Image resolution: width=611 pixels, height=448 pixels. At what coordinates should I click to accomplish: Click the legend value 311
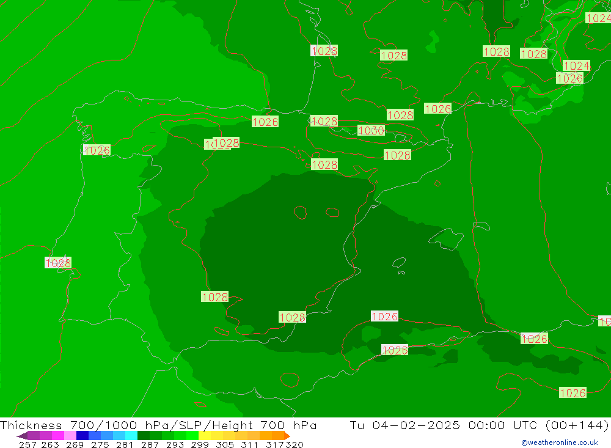click(249, 444)
